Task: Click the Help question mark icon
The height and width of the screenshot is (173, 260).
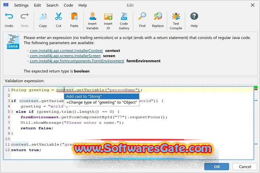Action: pyautogui.click(x=194, y=16)
